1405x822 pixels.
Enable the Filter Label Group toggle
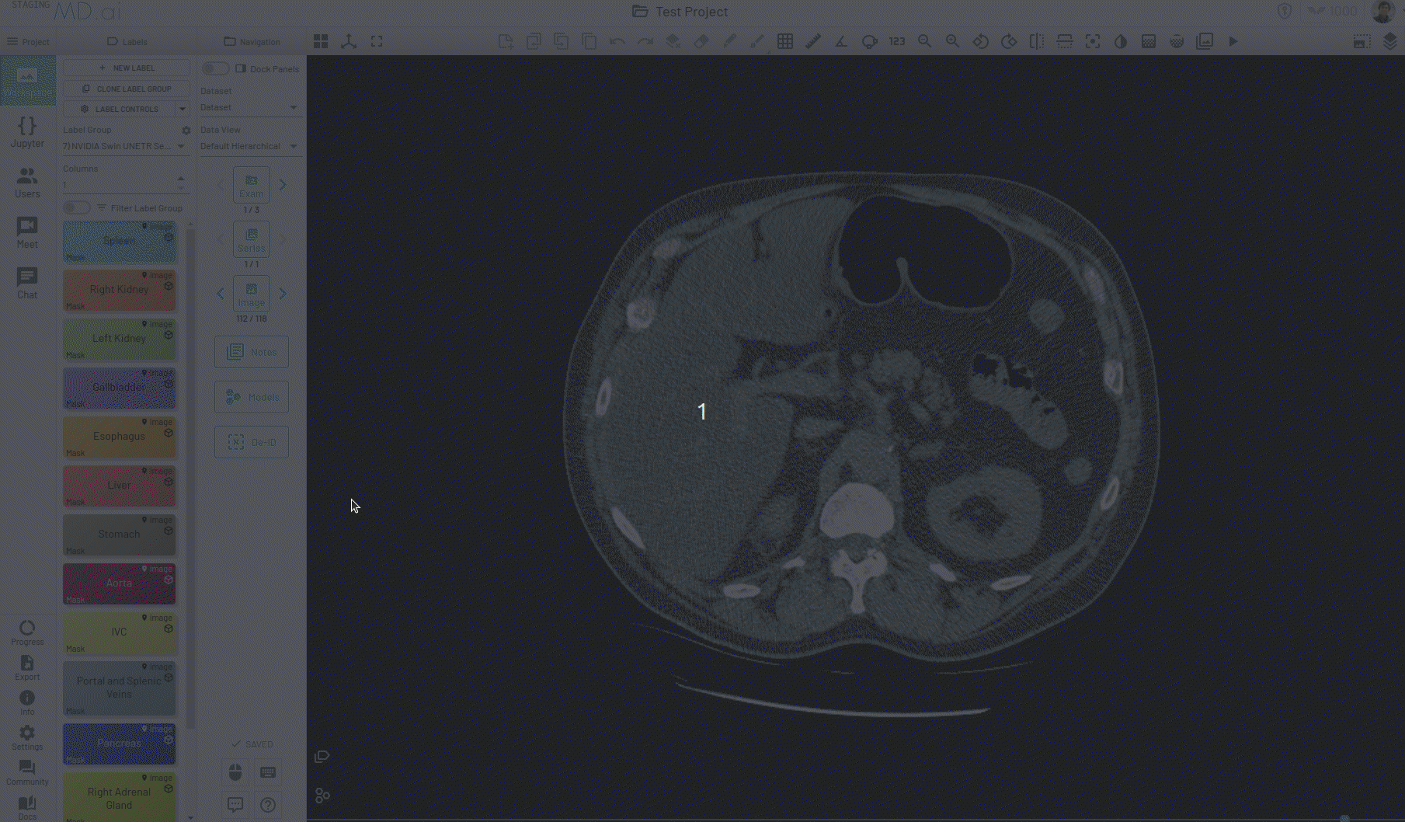(76, 207)
